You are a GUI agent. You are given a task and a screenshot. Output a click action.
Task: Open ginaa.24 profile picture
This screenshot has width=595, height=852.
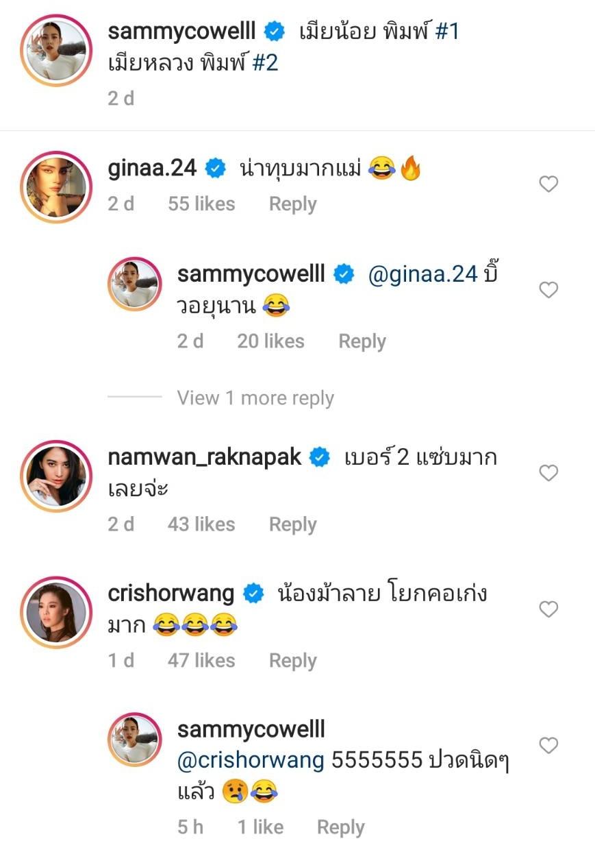pos(56,186)
